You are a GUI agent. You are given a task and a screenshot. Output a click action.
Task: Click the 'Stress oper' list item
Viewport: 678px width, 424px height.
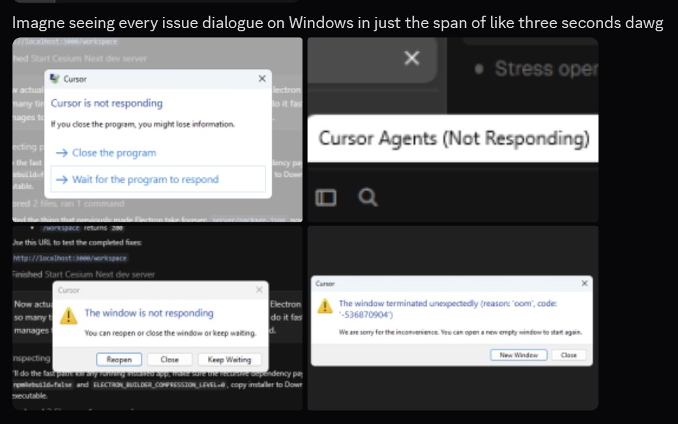click(x=546, y=68)
